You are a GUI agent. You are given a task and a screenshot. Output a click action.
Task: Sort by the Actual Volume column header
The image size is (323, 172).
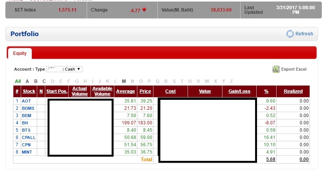click(x=79, y=91)
